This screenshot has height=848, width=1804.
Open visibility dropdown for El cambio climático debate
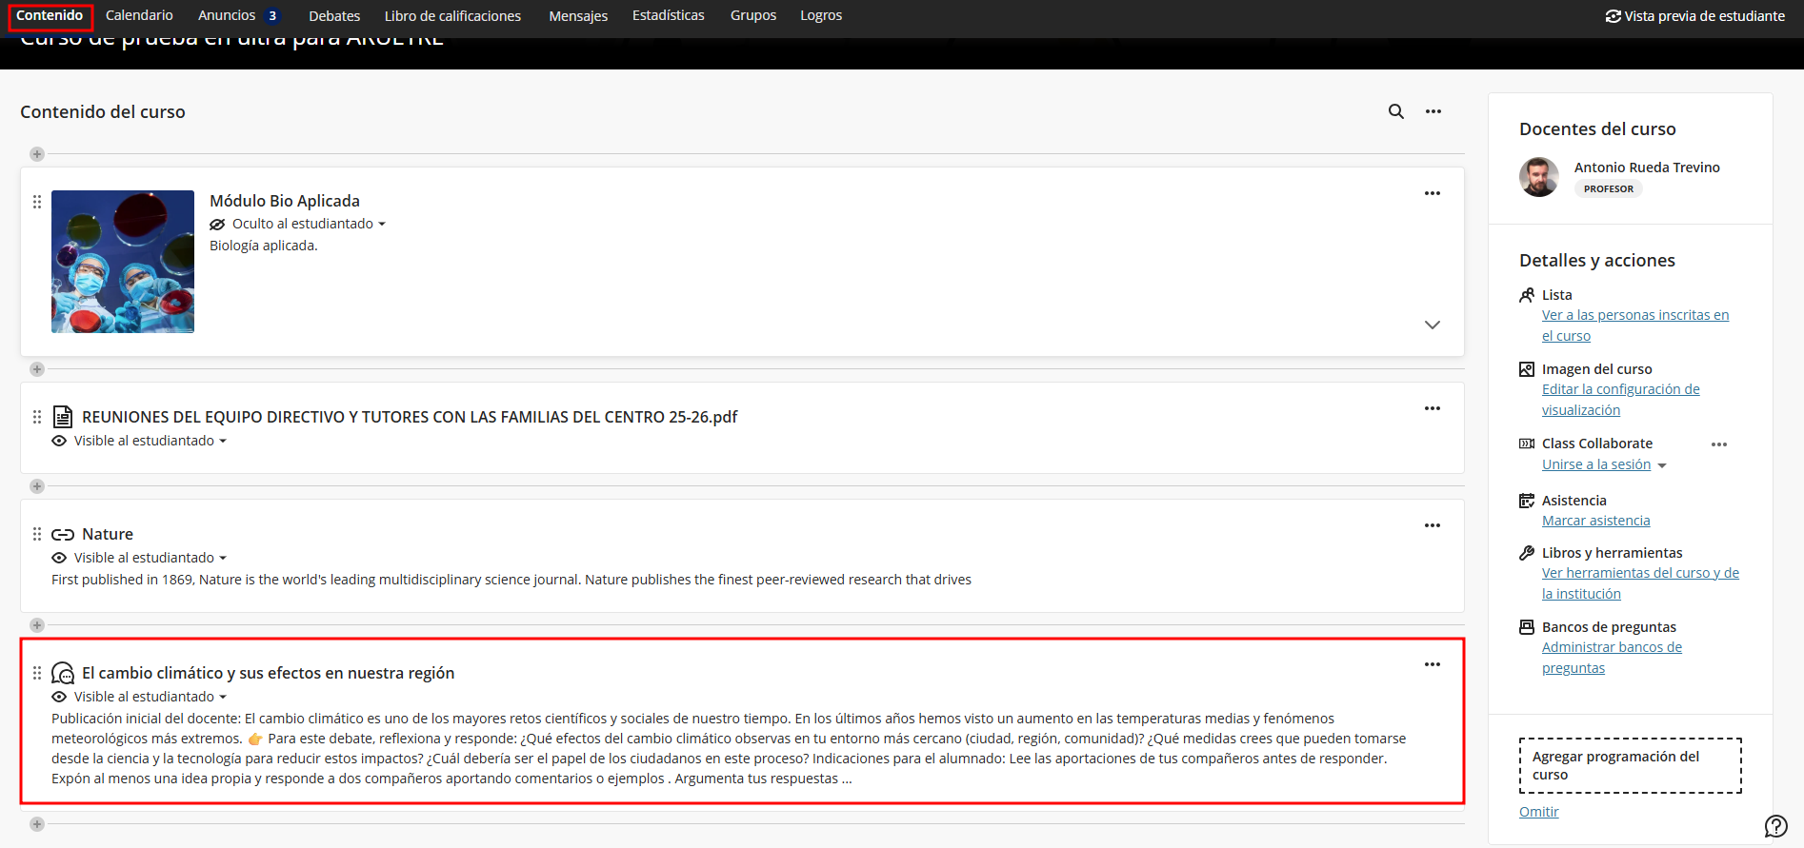pyautogui.click(x=150, y=697)
